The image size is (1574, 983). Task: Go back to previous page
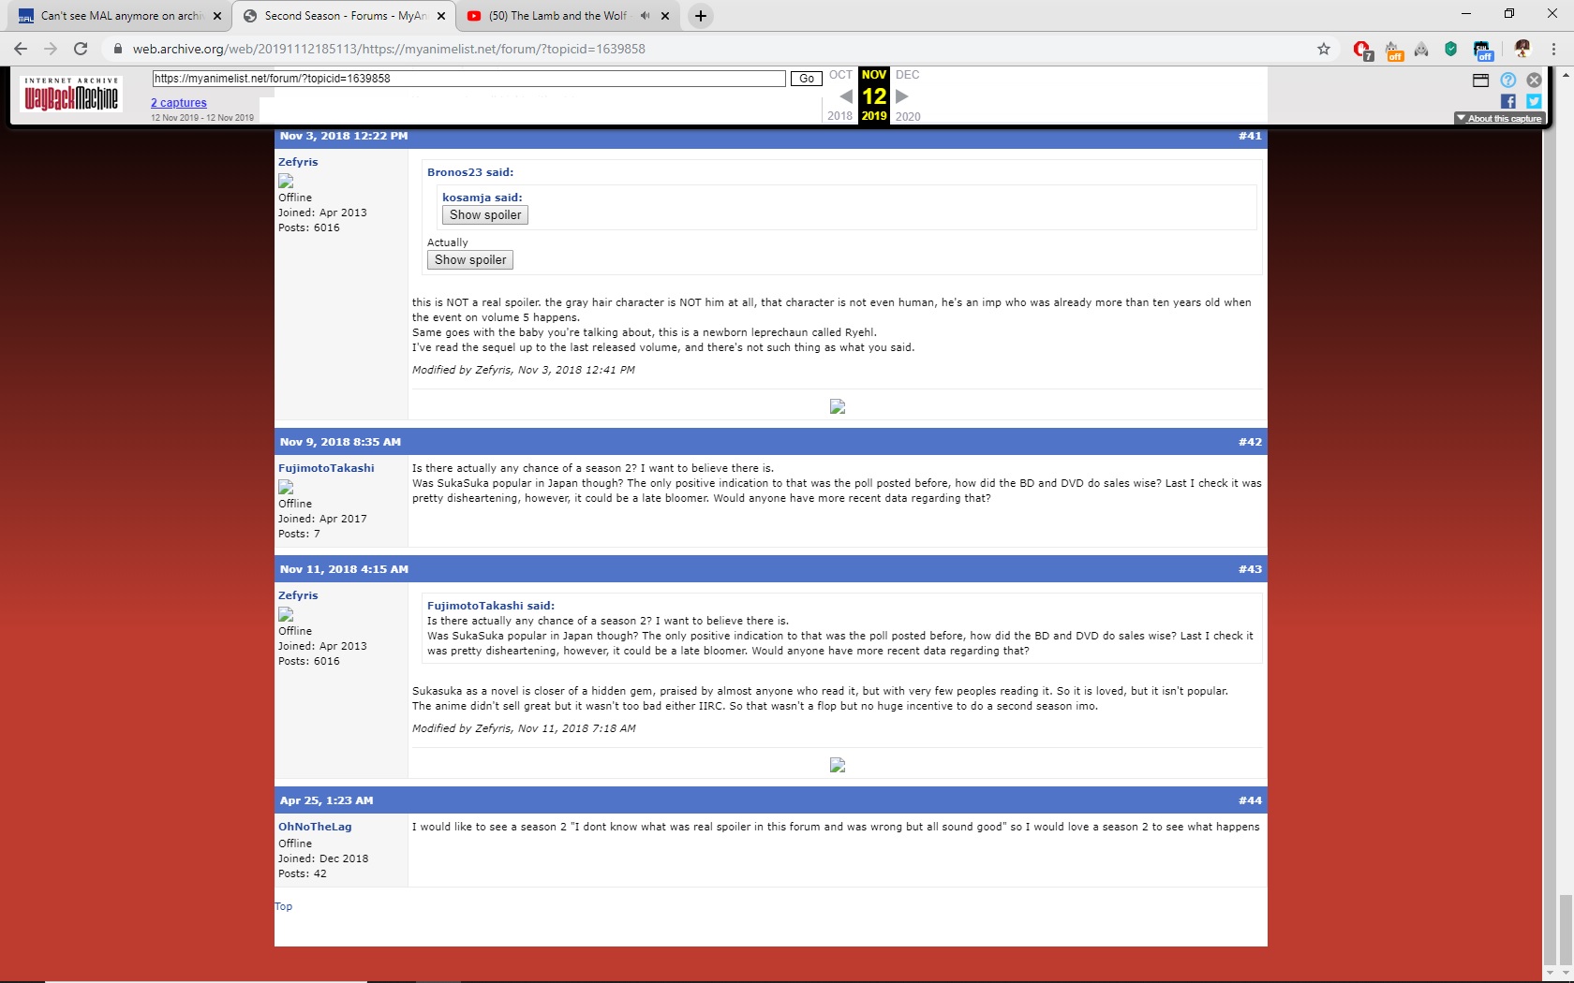click(21, 49)
